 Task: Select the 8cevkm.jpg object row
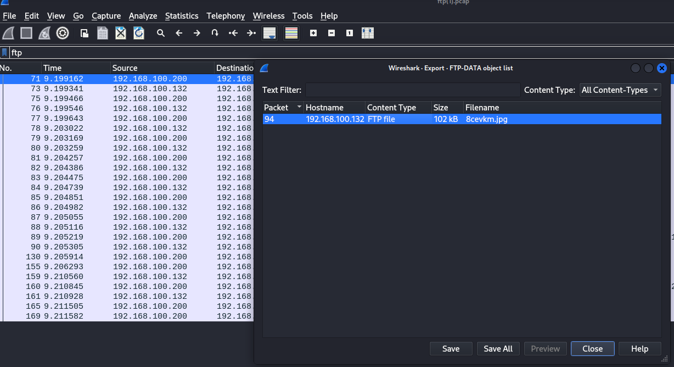click(x=462, y=119)
